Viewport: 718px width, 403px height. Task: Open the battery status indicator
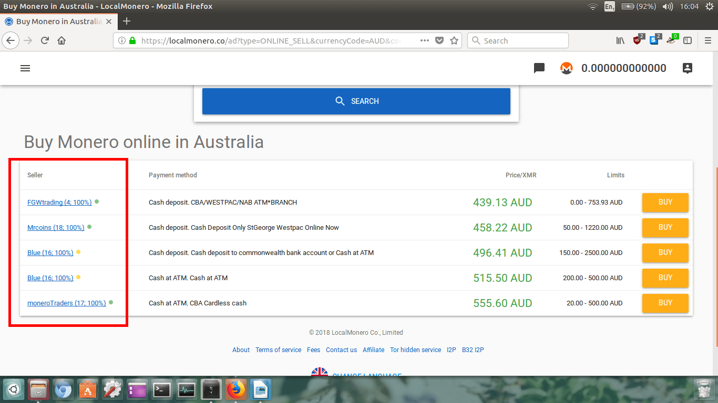[639, 7]
